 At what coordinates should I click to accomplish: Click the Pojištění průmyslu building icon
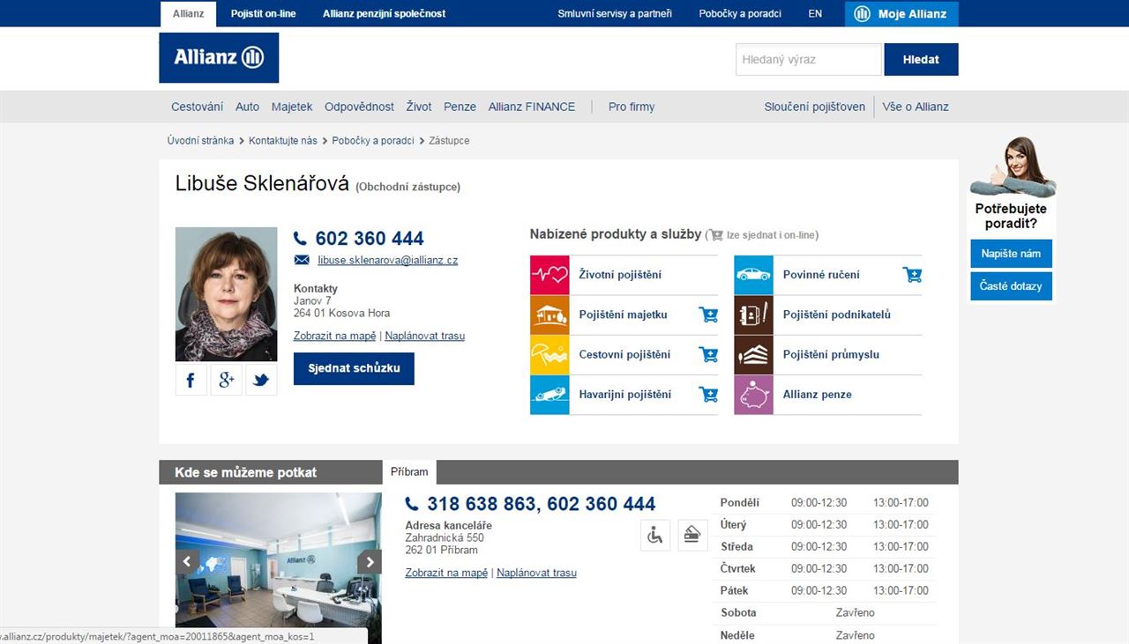(x=753, y=355)
